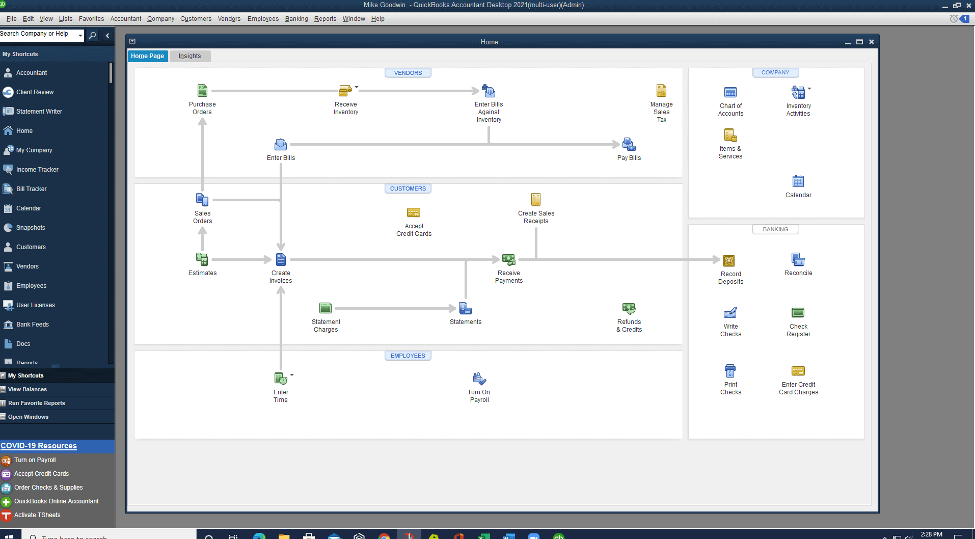Image resolution: width=975 pixels, height=539 pixels.
Task: Expand Inventory Activities dropdown arrow
Action: pyautogui.click(x=809, y=89)
